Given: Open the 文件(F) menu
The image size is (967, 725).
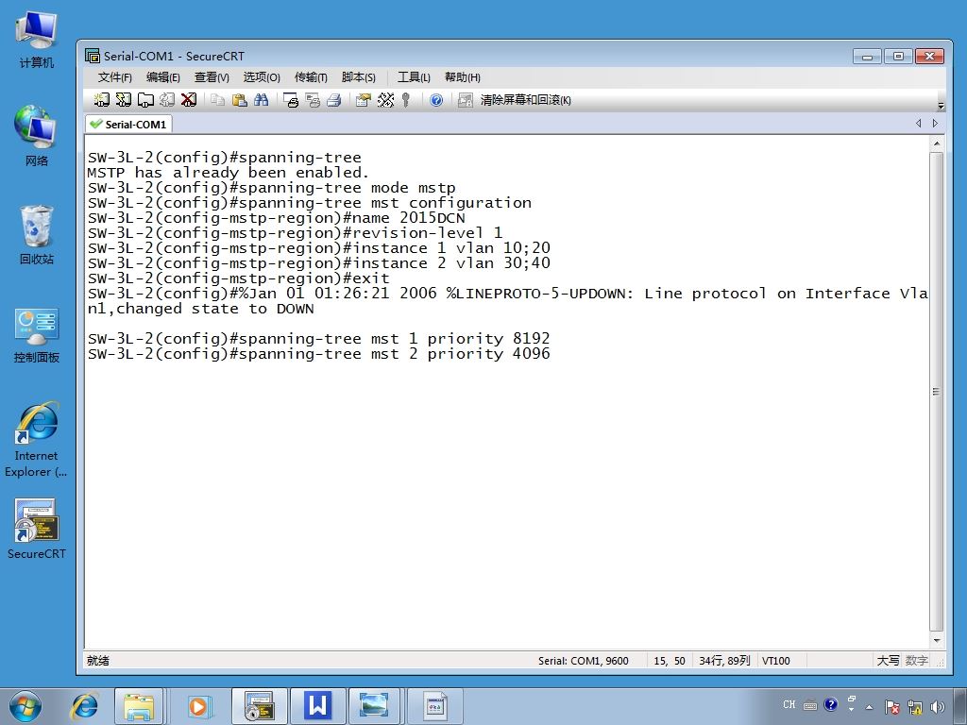Looking at the screenshot, I should coord(114,77).
